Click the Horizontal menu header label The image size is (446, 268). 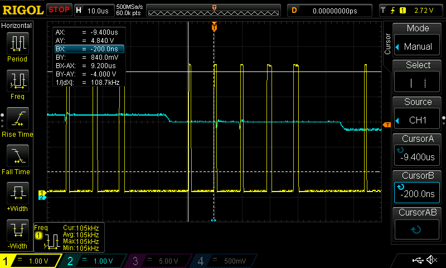pos(17,26)
